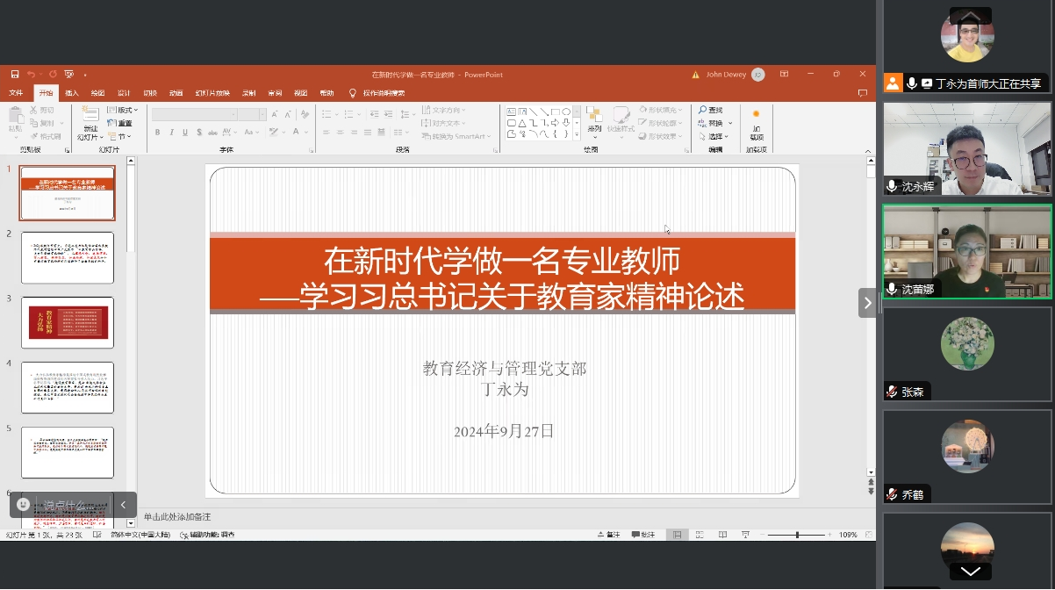Start Slide Show view from status bar icon
This screenshot has height=590, width=1055.
(x=745, y=535)
